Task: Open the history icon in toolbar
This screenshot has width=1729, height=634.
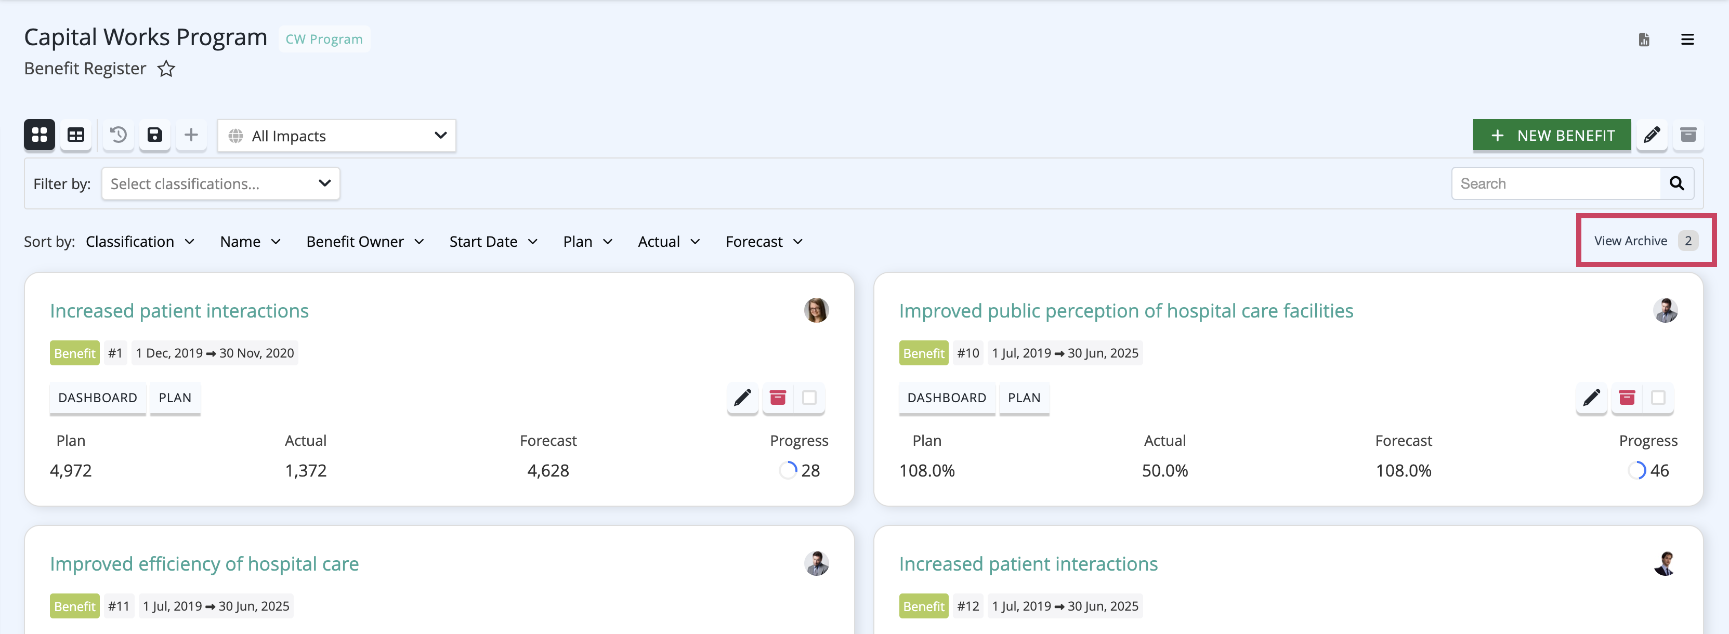Action: pos(118,136)
